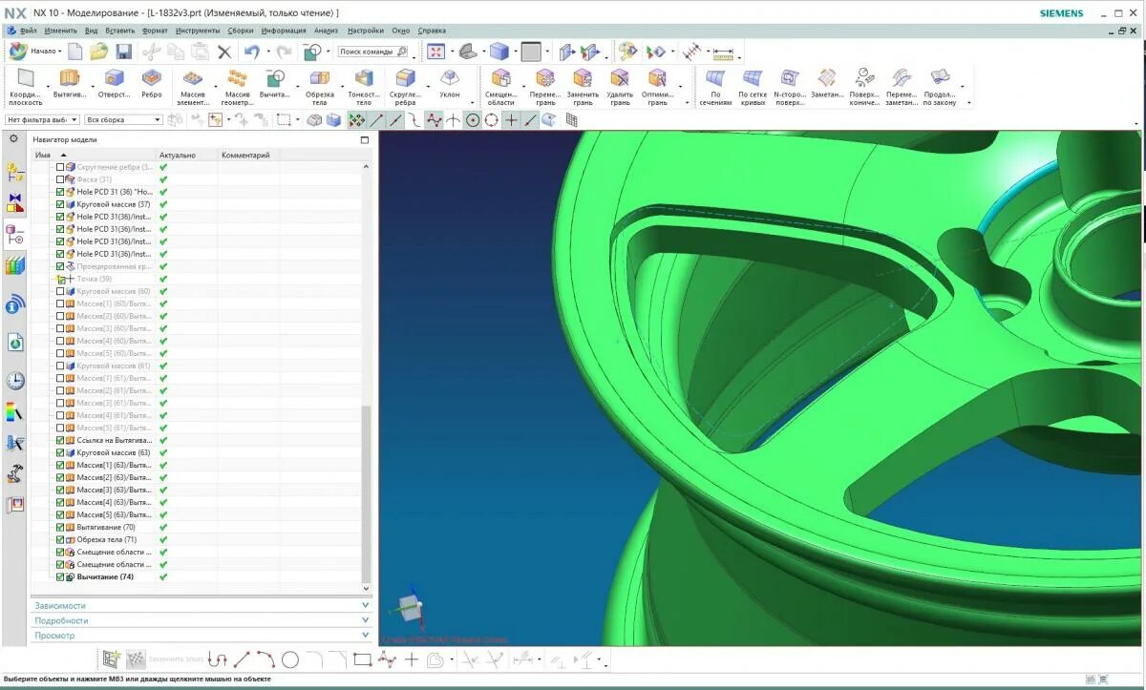Click the Undo arrow icon
Viewport: 1146px width, 690px height.
pyautogui.click(x=250, y=52)
